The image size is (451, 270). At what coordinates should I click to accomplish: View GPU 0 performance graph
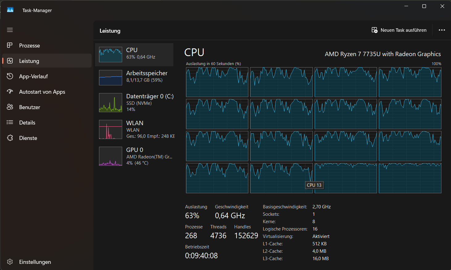tap(134, 156)
